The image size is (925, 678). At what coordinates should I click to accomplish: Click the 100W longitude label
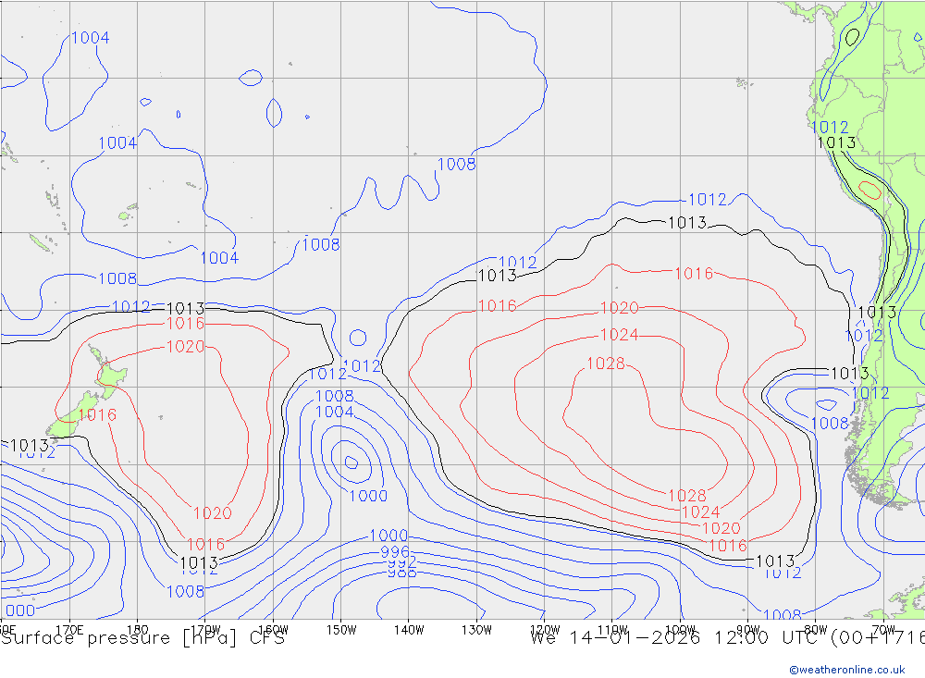coord(680,630)
